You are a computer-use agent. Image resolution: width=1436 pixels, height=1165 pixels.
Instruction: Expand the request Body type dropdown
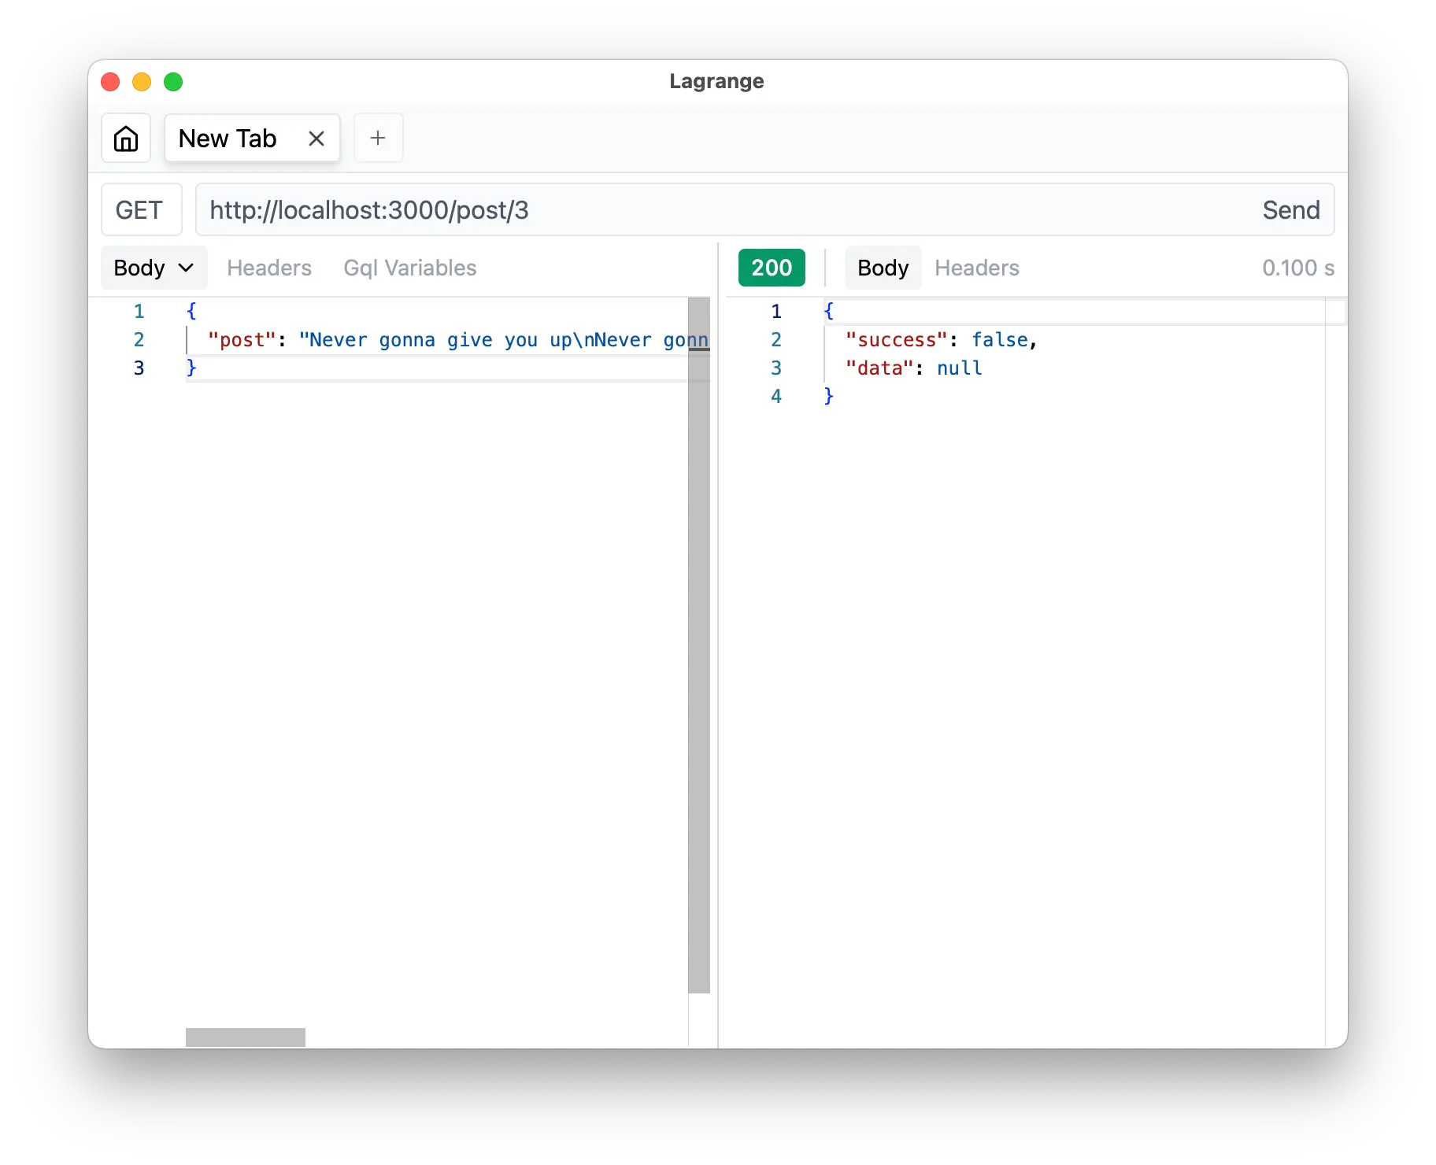[154, 268]
